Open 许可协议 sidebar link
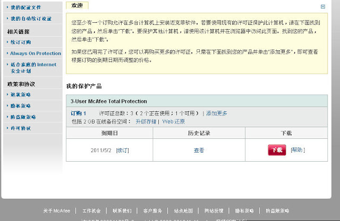Viewport: 340px width, 221px height. coord(21,128)
